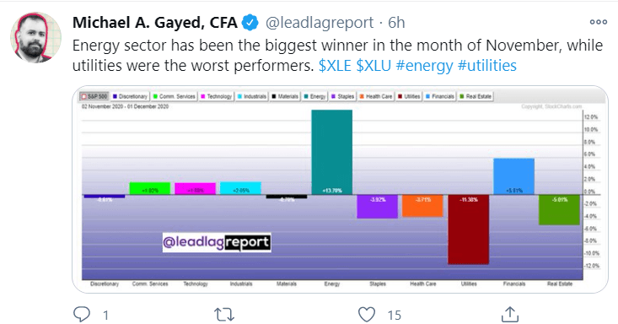Screen dimensions: 618x324
Task: Click the dark red Utilities bar
Action: coord(468,229)
